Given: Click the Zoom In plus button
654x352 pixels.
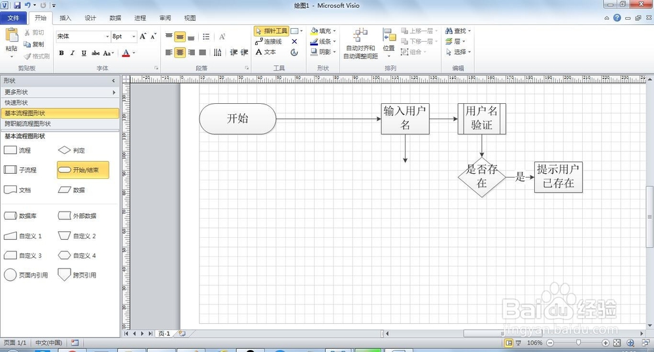Looking at the screenshot, I should (x=605, y=343).
